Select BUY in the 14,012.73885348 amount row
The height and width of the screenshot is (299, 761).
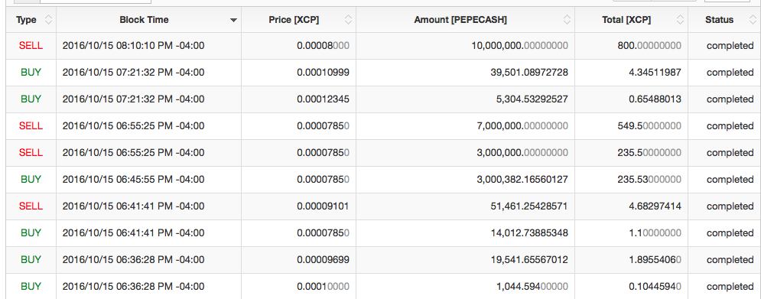pos(31,232)
